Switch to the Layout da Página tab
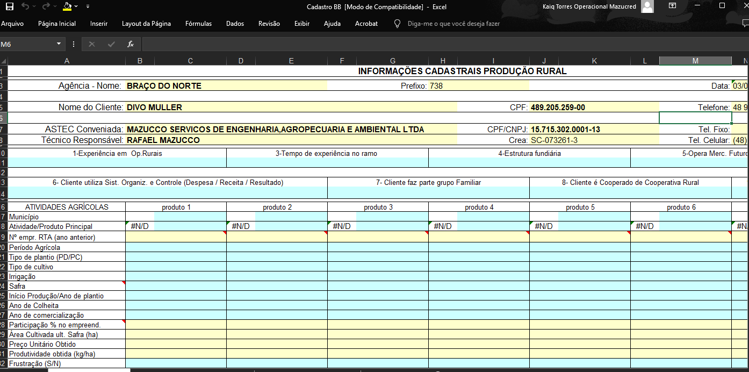This screenshot has width=749, height=372. pyautogui.click(x=146, y=24)
